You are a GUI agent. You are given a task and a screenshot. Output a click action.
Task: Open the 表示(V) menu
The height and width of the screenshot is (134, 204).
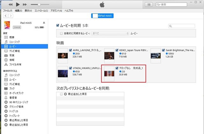coord(28,11)
